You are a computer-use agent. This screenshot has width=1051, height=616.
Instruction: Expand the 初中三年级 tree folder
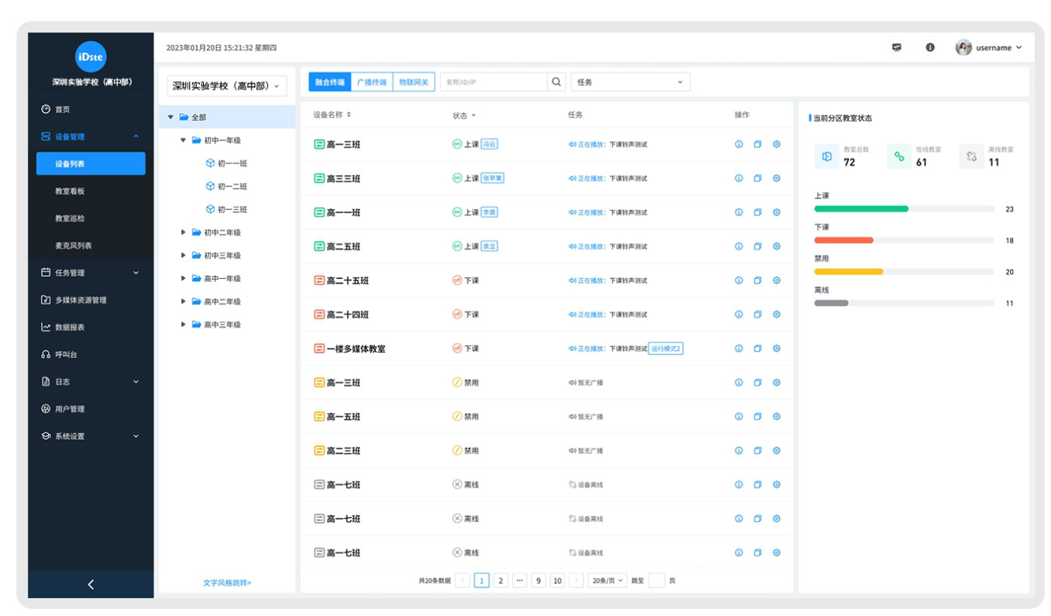pyautogui.click(x=184, y=256)
